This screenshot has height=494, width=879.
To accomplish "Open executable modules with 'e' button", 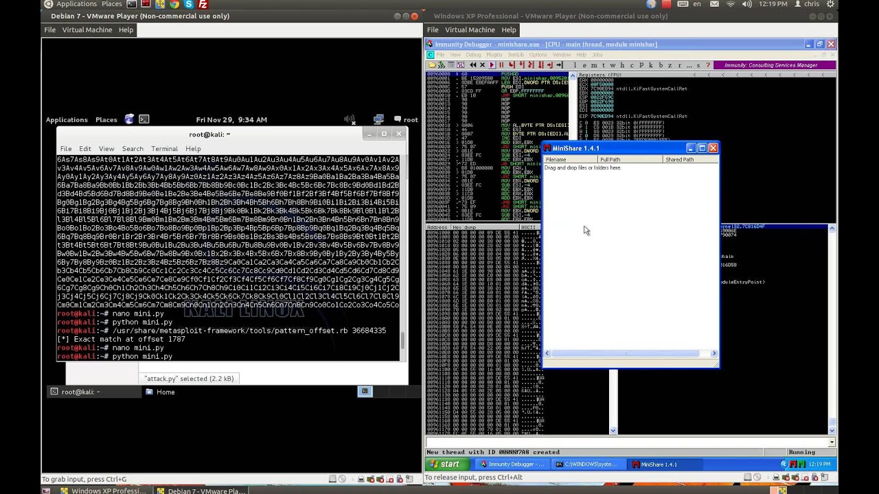I will coord(584,65).
